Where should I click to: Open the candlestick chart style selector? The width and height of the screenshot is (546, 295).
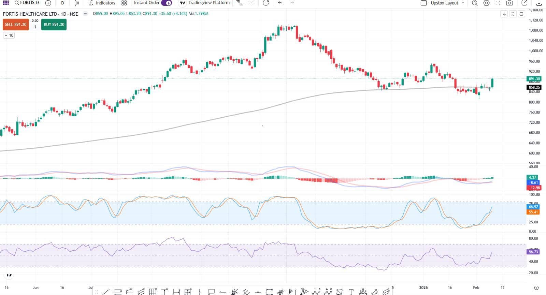tap(77, 3)
